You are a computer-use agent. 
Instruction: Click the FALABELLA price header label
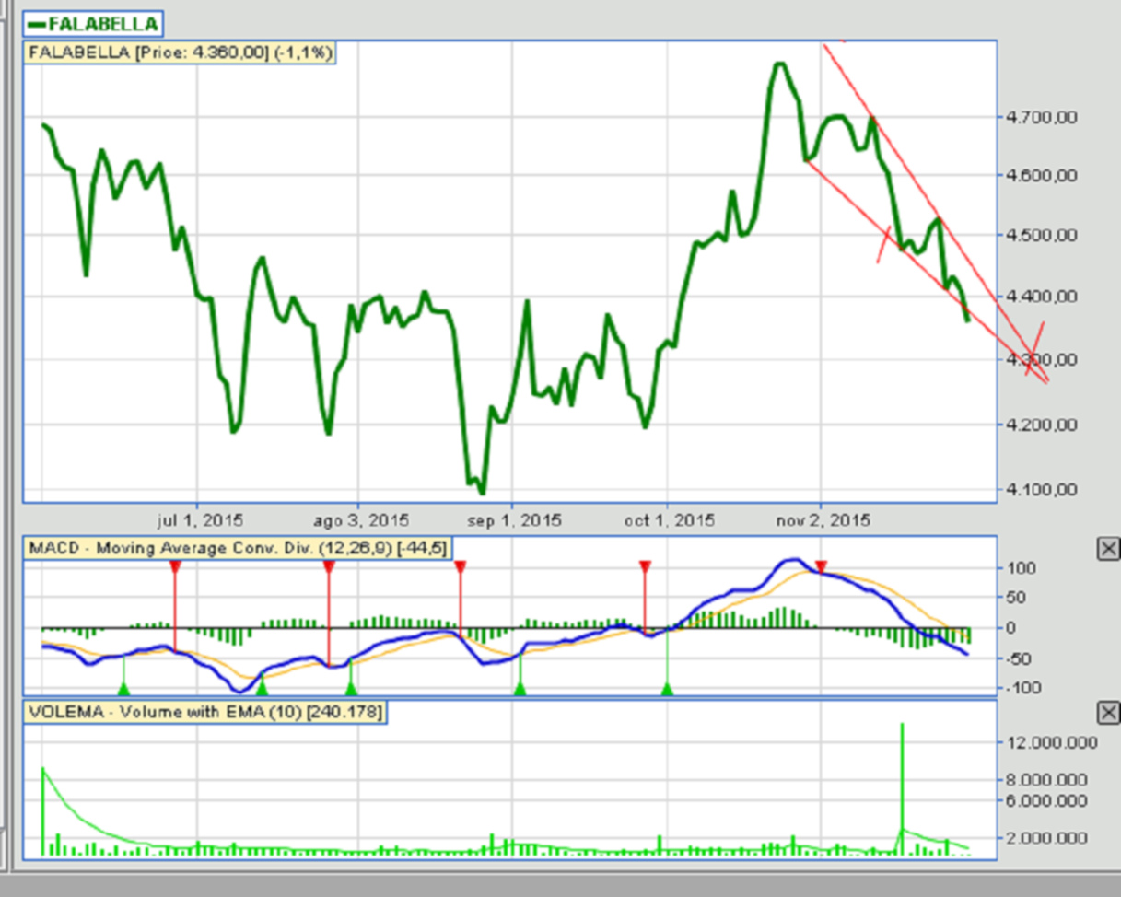[180, 52]
